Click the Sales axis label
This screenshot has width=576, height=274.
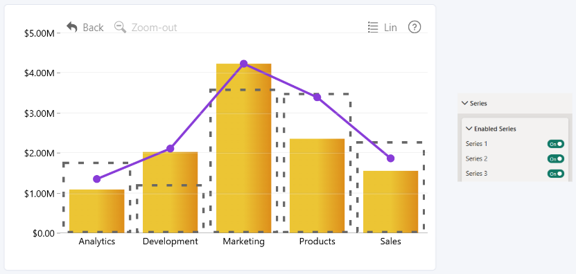pos(390,241)
